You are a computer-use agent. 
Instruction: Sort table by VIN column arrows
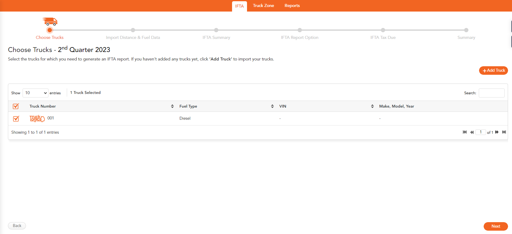click(x=372, y=106)
